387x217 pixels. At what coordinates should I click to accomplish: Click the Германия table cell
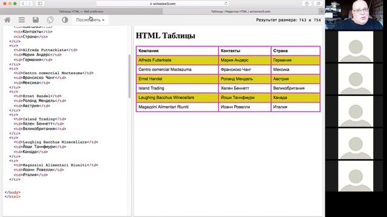pyautogui.click(x=296, y=60)
